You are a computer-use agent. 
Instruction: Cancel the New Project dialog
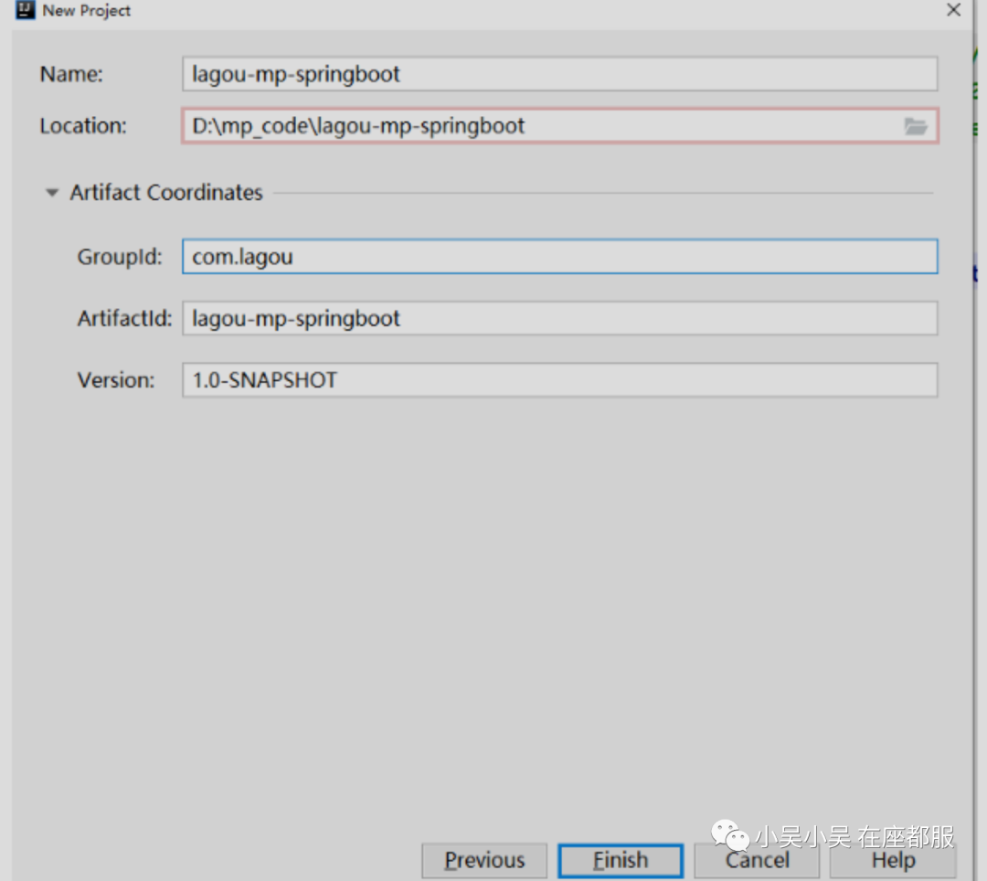[757, 860]
